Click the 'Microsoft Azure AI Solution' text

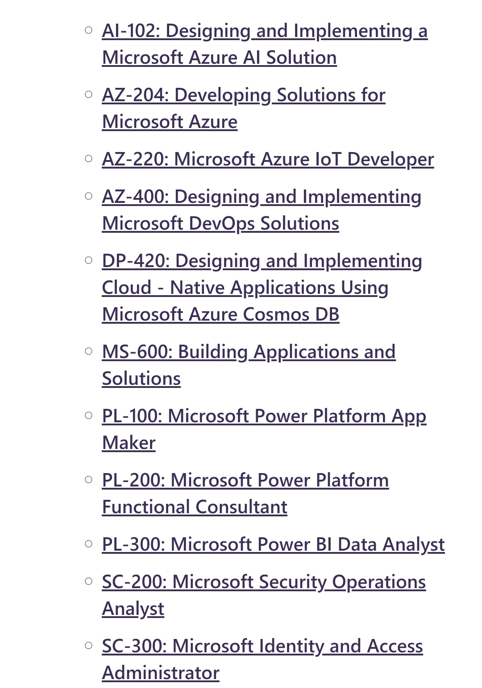pos(219,58)
